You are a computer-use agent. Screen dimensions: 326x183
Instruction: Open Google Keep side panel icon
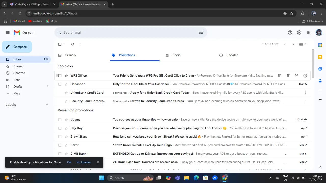pyautogui.click(x=320, y=57)
